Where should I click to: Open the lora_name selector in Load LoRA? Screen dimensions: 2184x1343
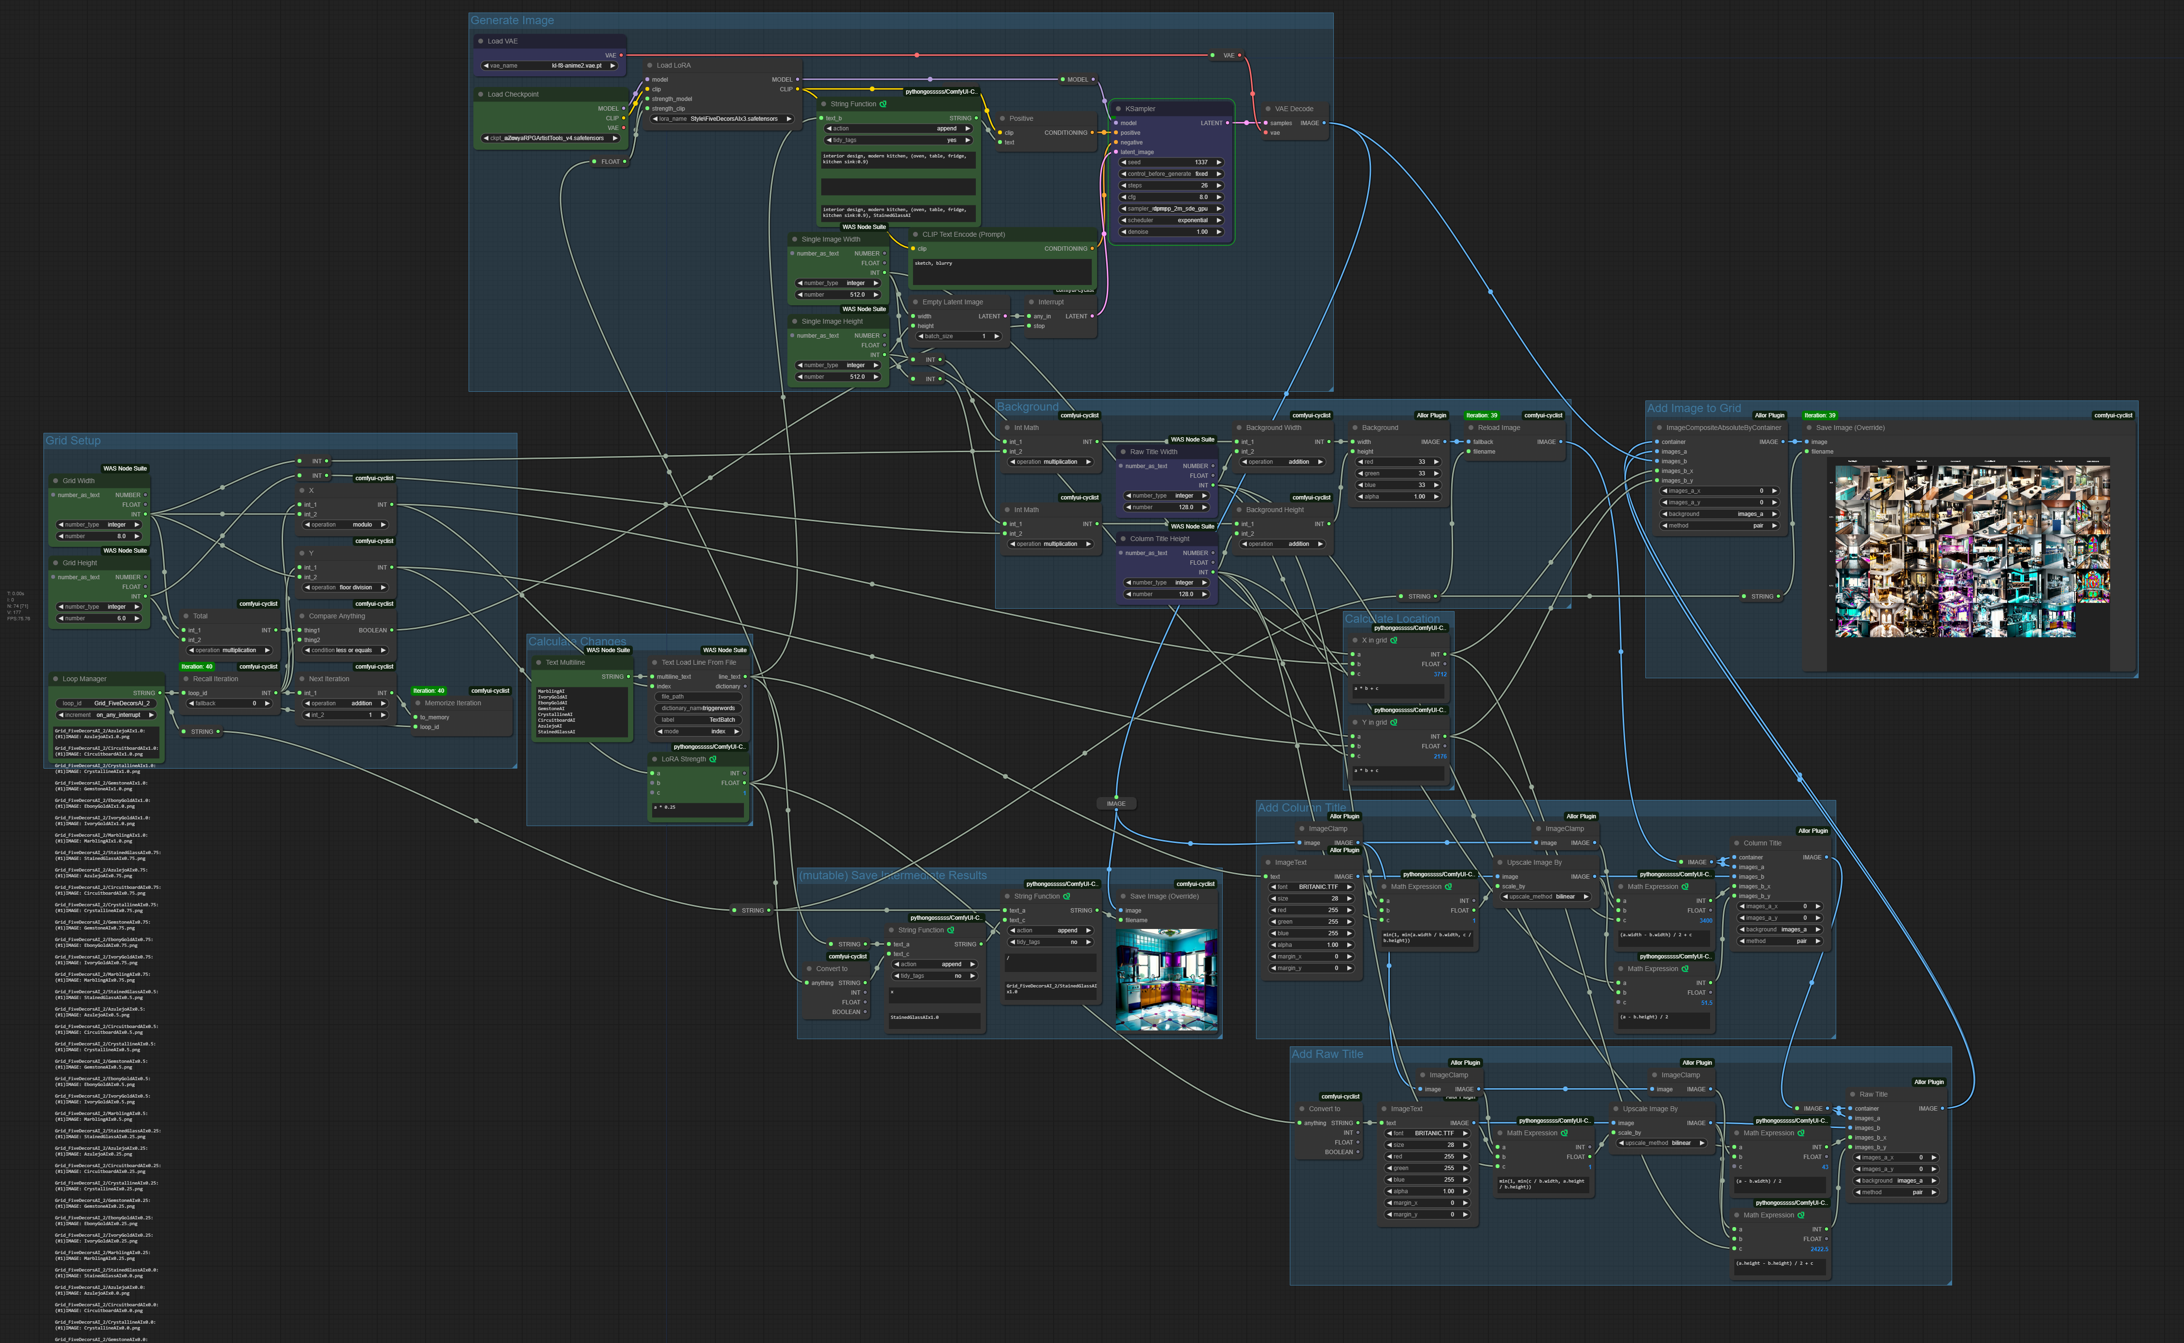[722, 119]
